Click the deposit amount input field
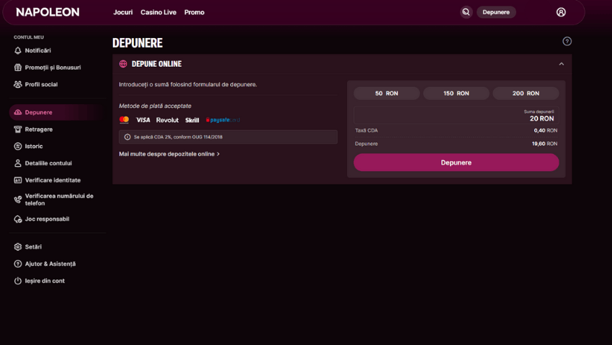The image size is (612, 345). coord(456,115)
